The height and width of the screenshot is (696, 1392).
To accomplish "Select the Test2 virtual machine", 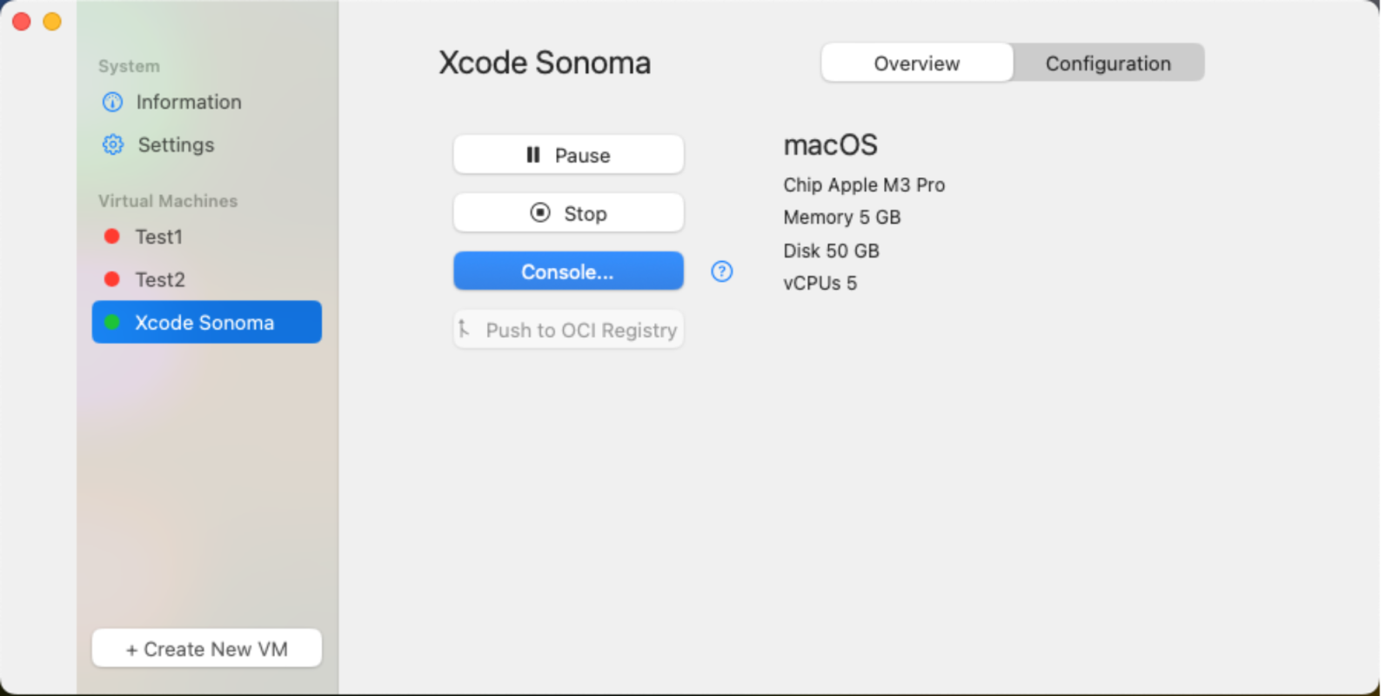I will [160, 279].
